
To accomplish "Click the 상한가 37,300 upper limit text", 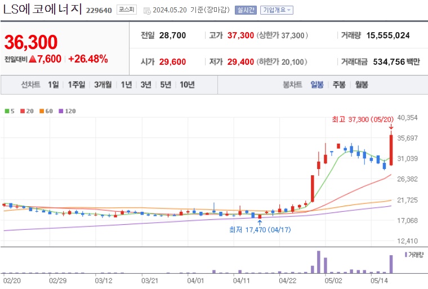I will tap(282, 35).
